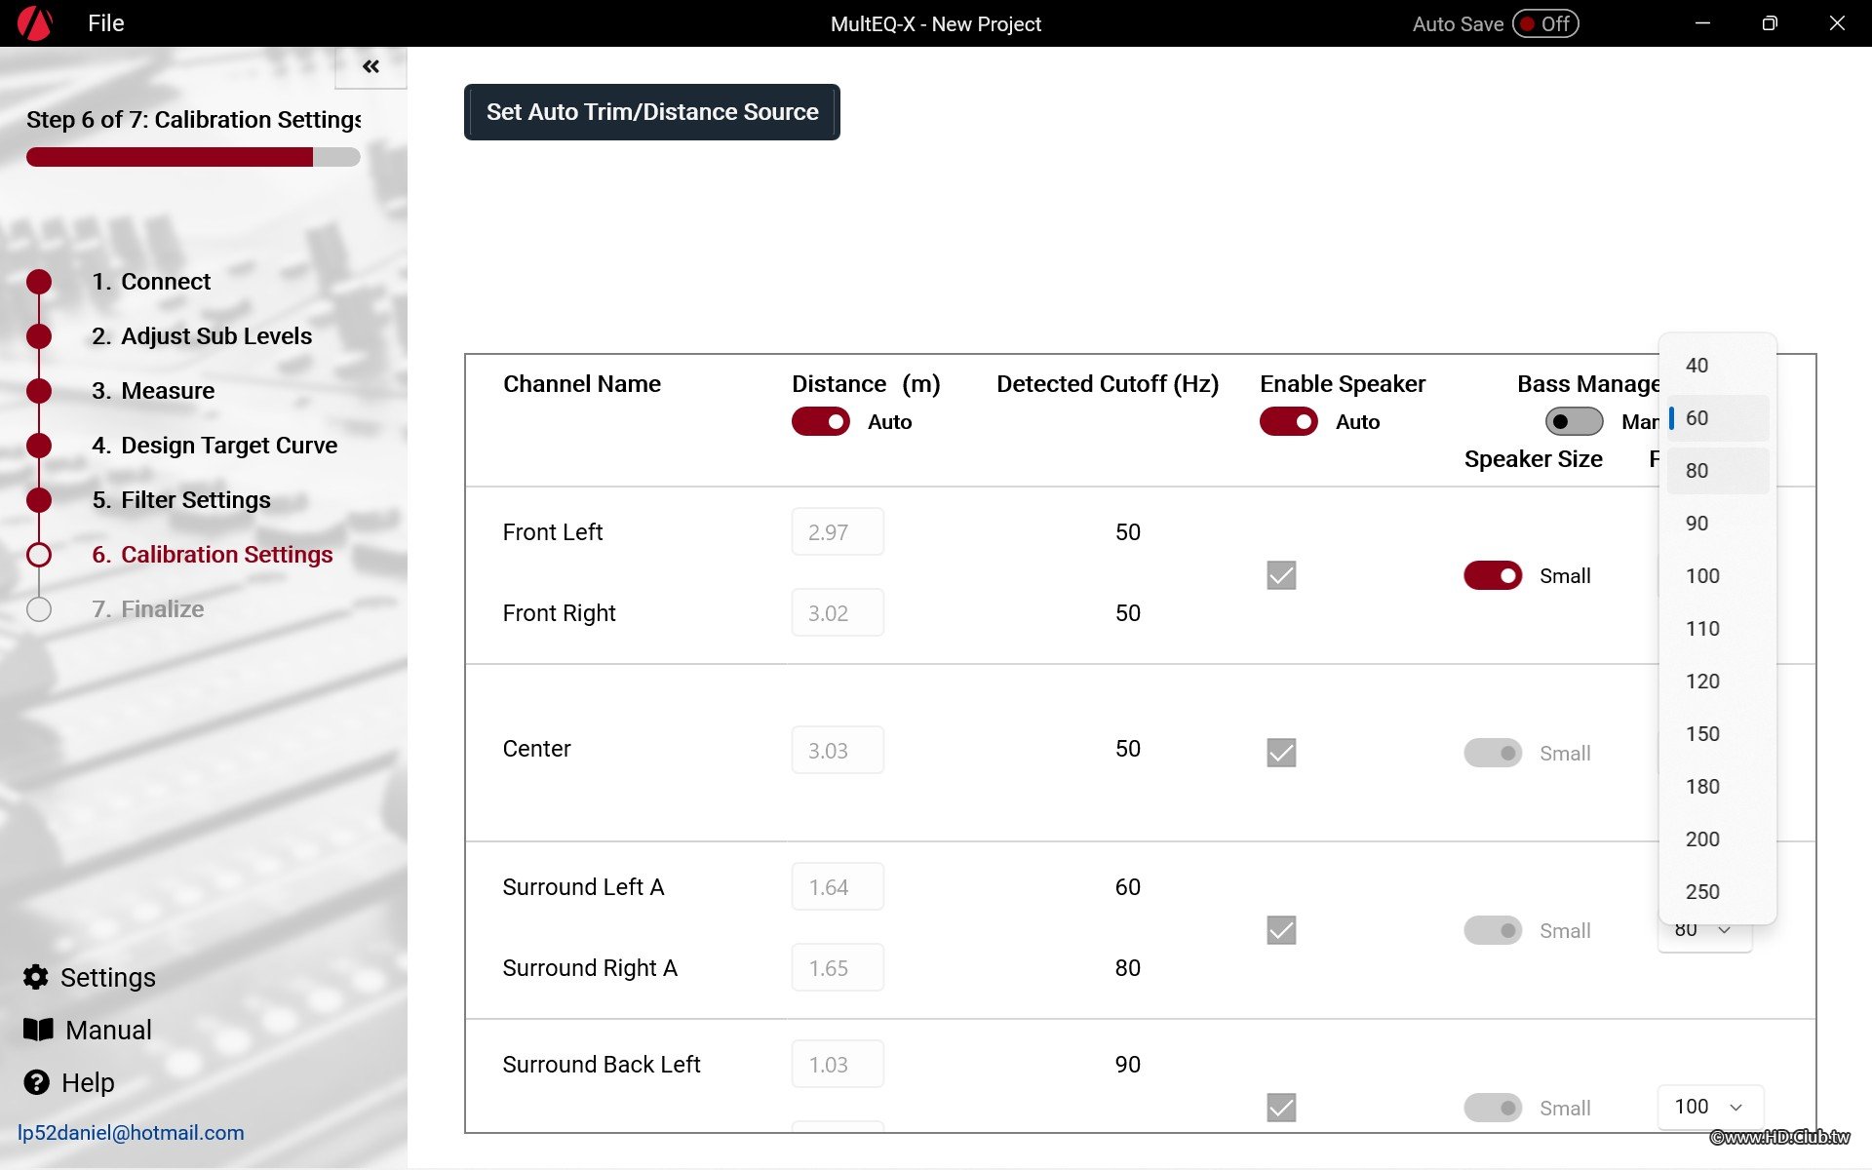
Task: Click the Measure step circle marker
Action: pyautogui.click(x=39, y=391)
